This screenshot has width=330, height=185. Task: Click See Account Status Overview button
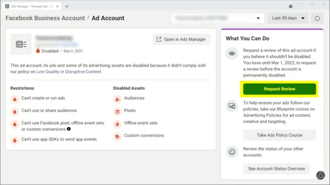click(276, 169)
